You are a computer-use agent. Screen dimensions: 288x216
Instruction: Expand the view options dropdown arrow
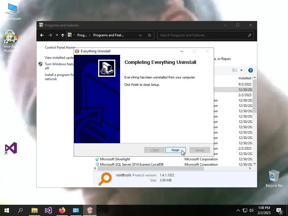click(x=241, y=70)
